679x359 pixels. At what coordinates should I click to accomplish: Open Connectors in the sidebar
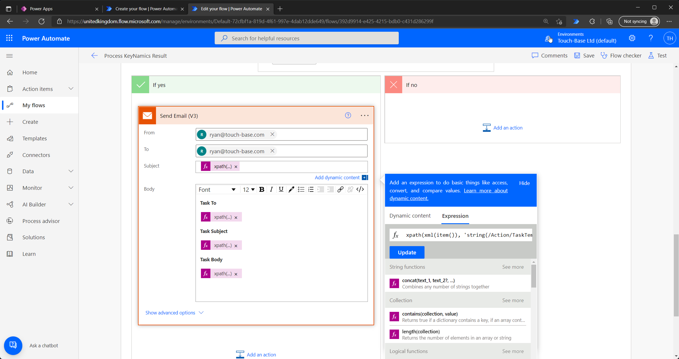(x=36, y=155)
